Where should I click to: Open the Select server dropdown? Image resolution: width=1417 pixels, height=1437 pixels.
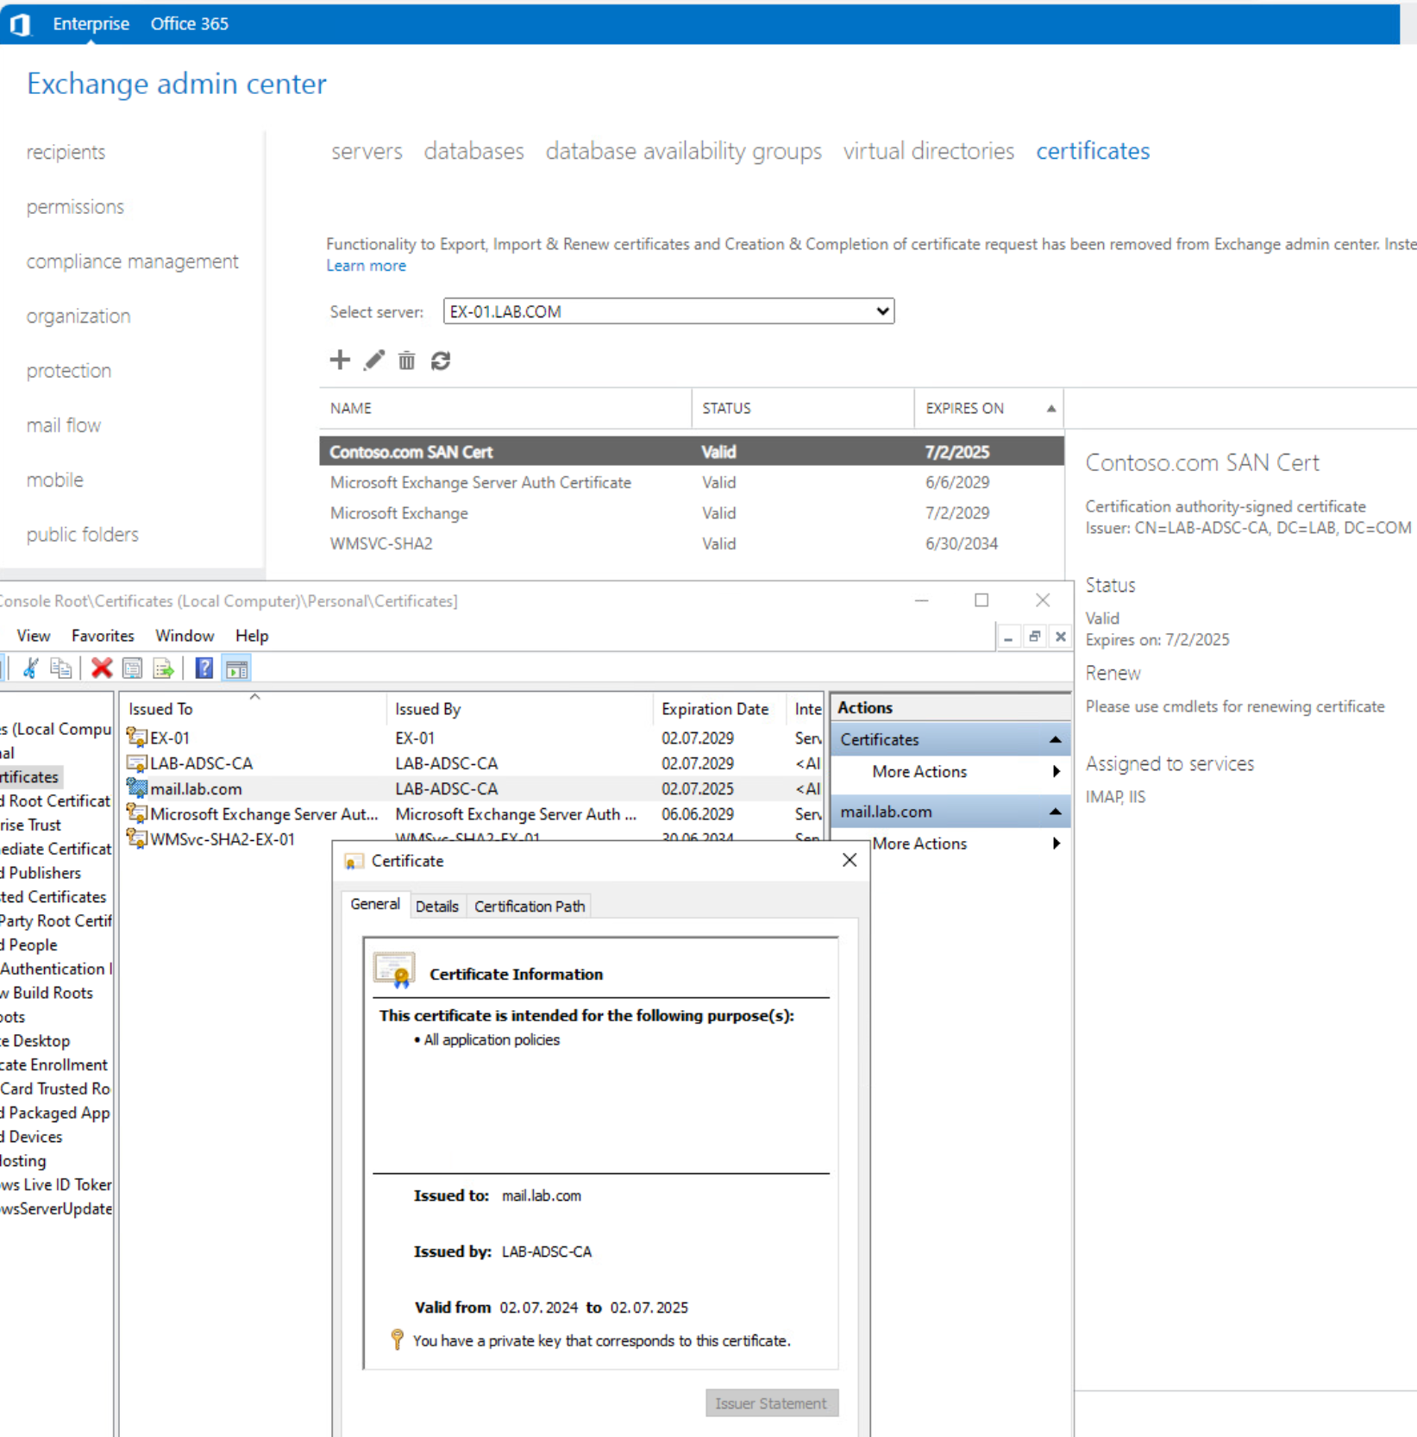coord(668,311)
